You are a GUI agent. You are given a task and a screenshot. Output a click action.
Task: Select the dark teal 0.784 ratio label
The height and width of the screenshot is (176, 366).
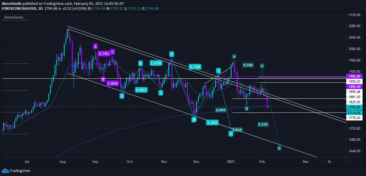(x=248, y=65)
